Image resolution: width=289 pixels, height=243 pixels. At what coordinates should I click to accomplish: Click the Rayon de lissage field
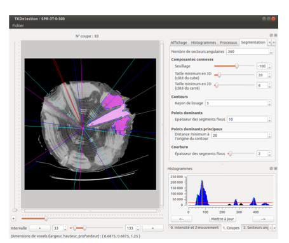click(236, 103)
